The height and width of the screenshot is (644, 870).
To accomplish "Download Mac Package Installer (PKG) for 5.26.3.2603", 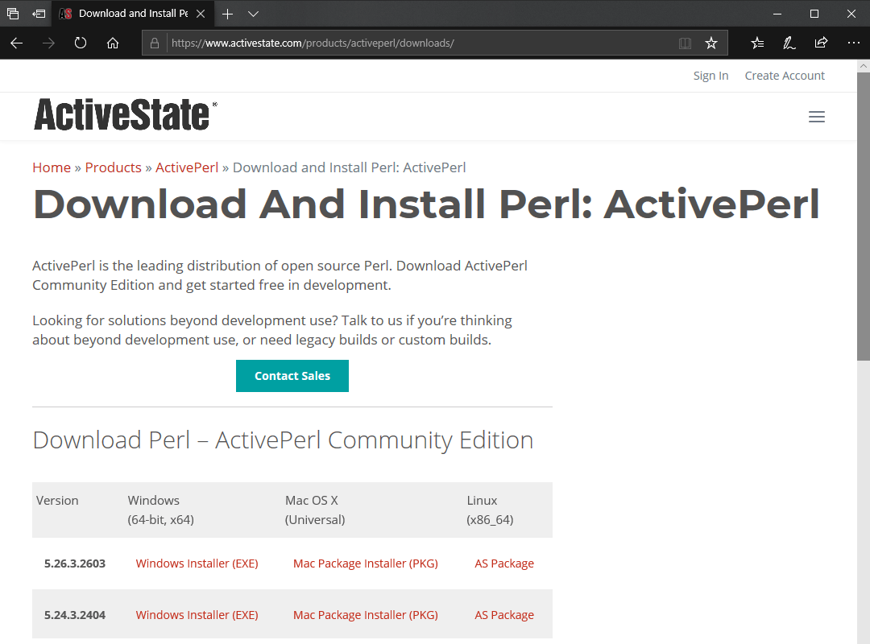I will click(x=366, y=563).
